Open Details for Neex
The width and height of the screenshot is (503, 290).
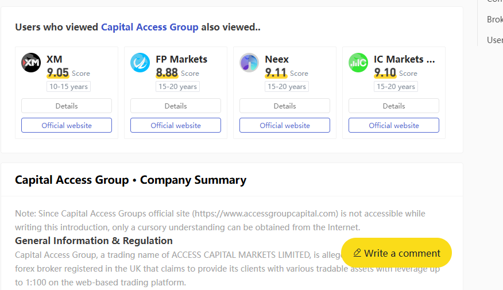[x=285, y=106]
